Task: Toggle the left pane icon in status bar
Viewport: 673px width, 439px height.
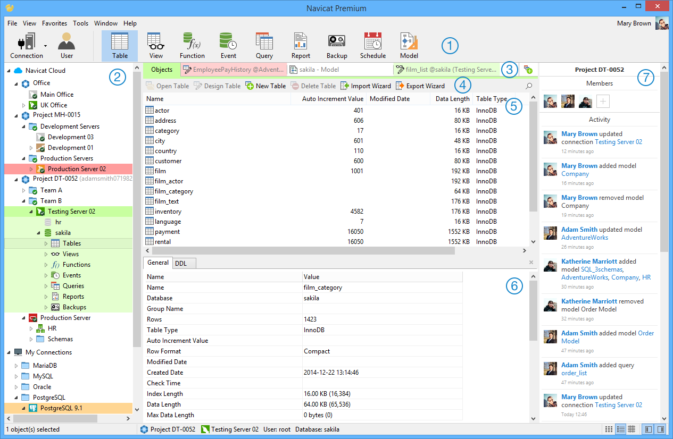Action: pos(648,429)
